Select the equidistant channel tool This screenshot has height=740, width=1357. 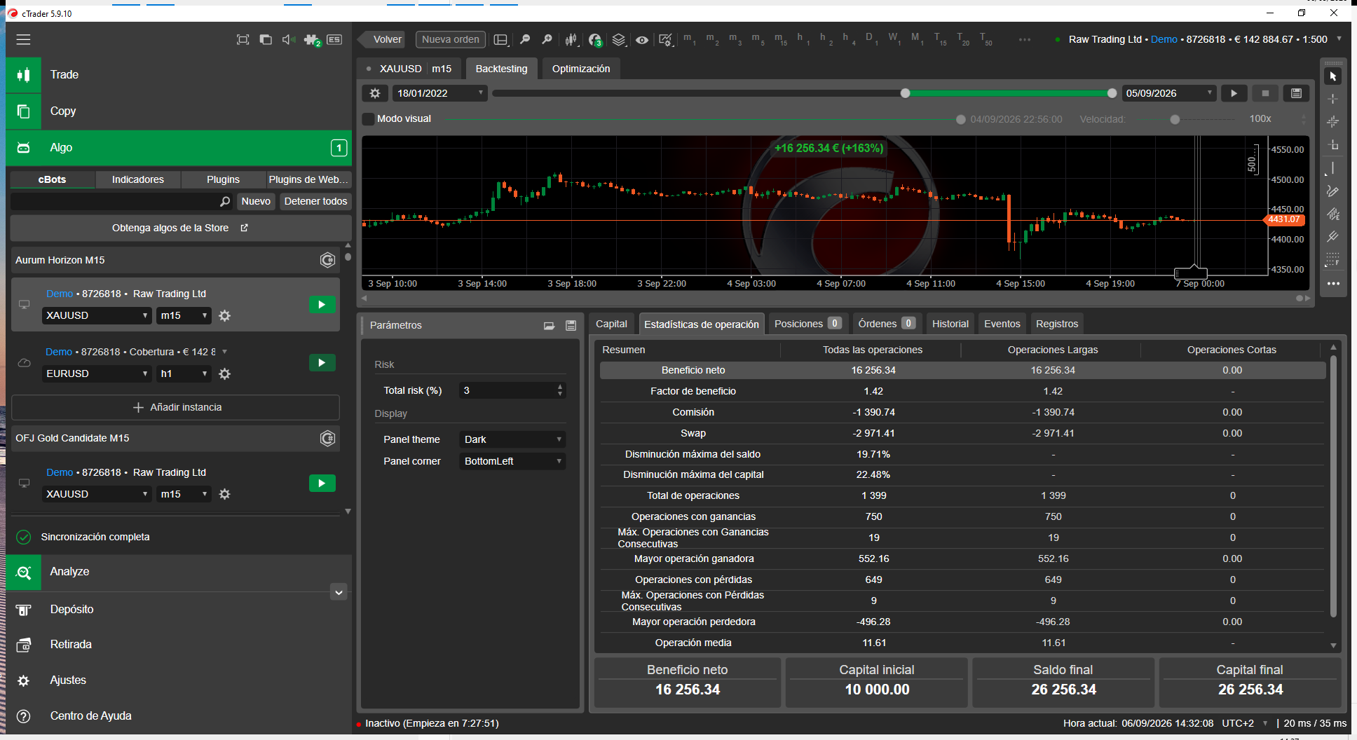tap(1333, 214)
